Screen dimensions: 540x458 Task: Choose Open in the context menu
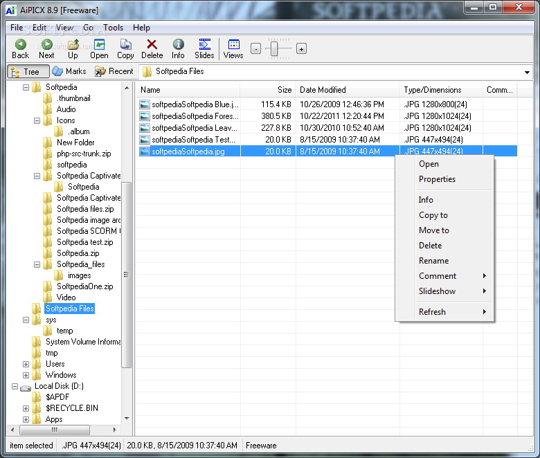(x=444, y=164)
